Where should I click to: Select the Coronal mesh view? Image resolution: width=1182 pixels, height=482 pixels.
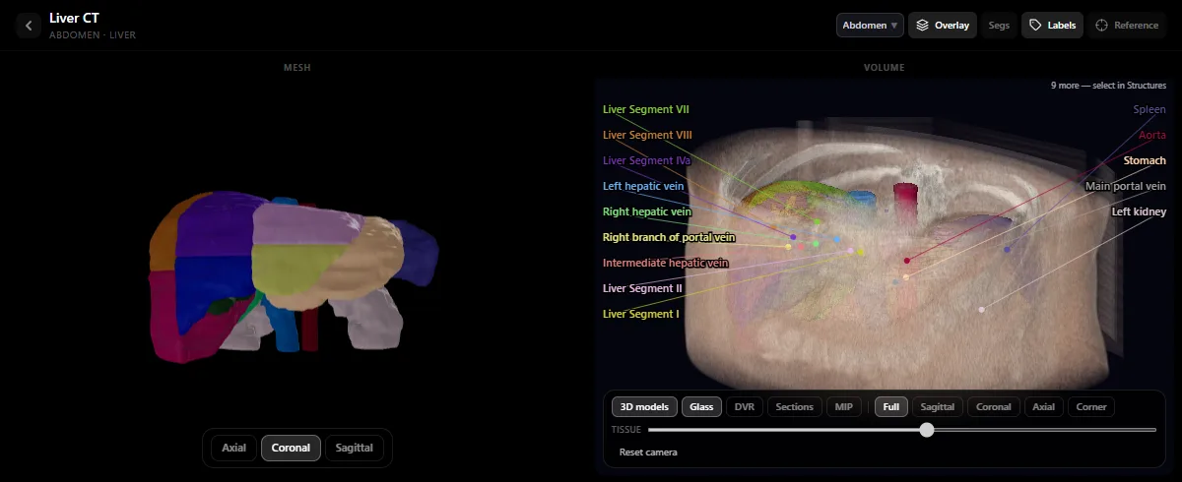pyautogui.click(x=291, y=448)
